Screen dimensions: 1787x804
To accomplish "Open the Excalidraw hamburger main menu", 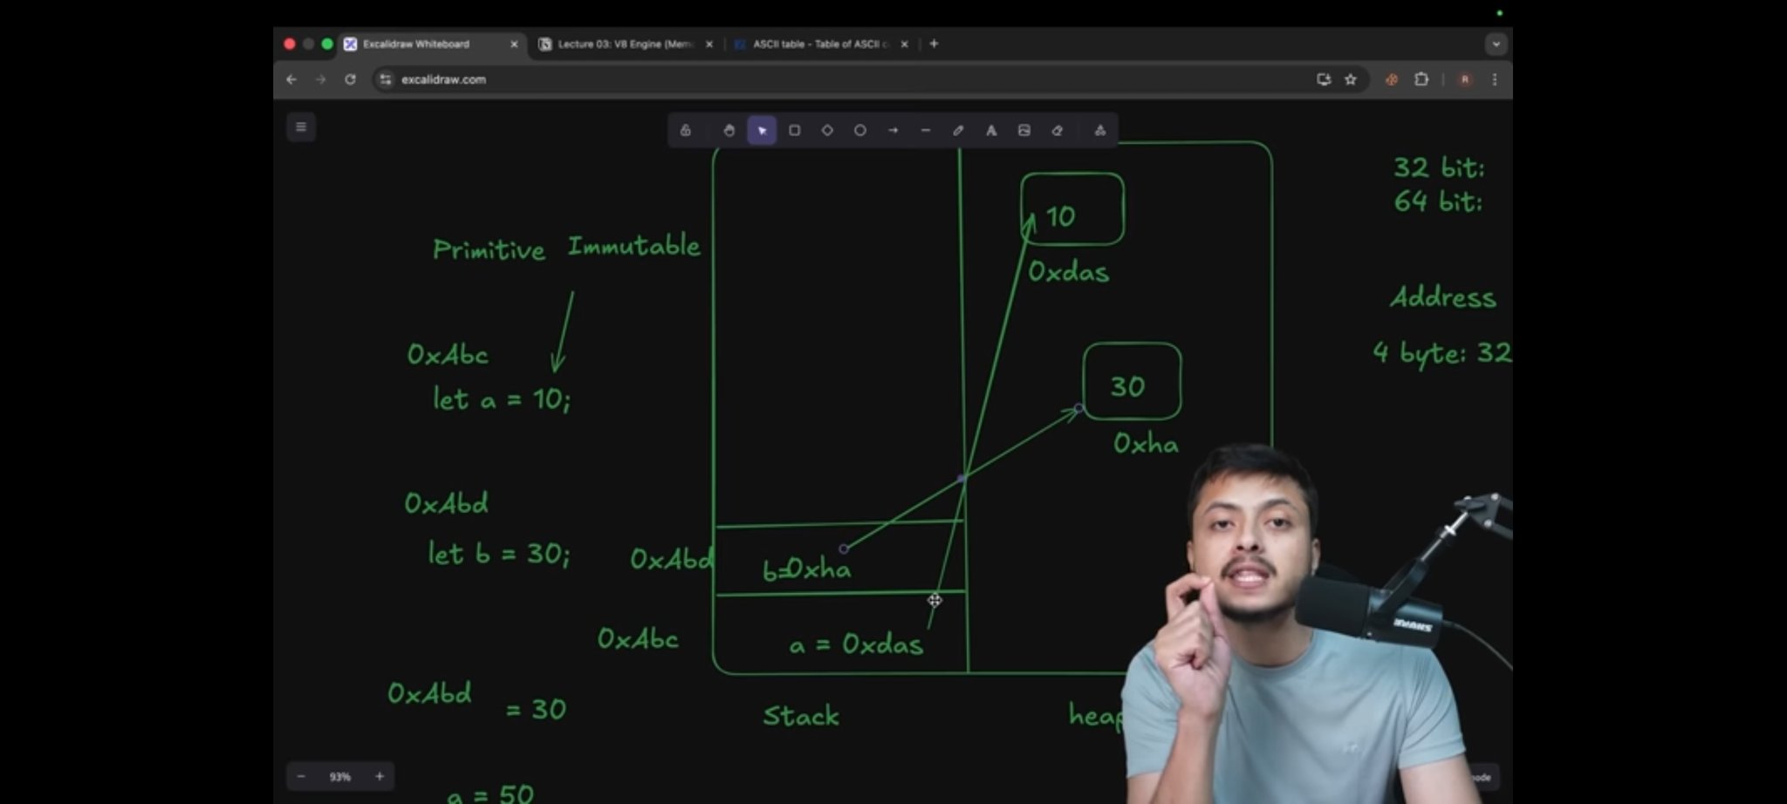I will click(x=301, y=127).
